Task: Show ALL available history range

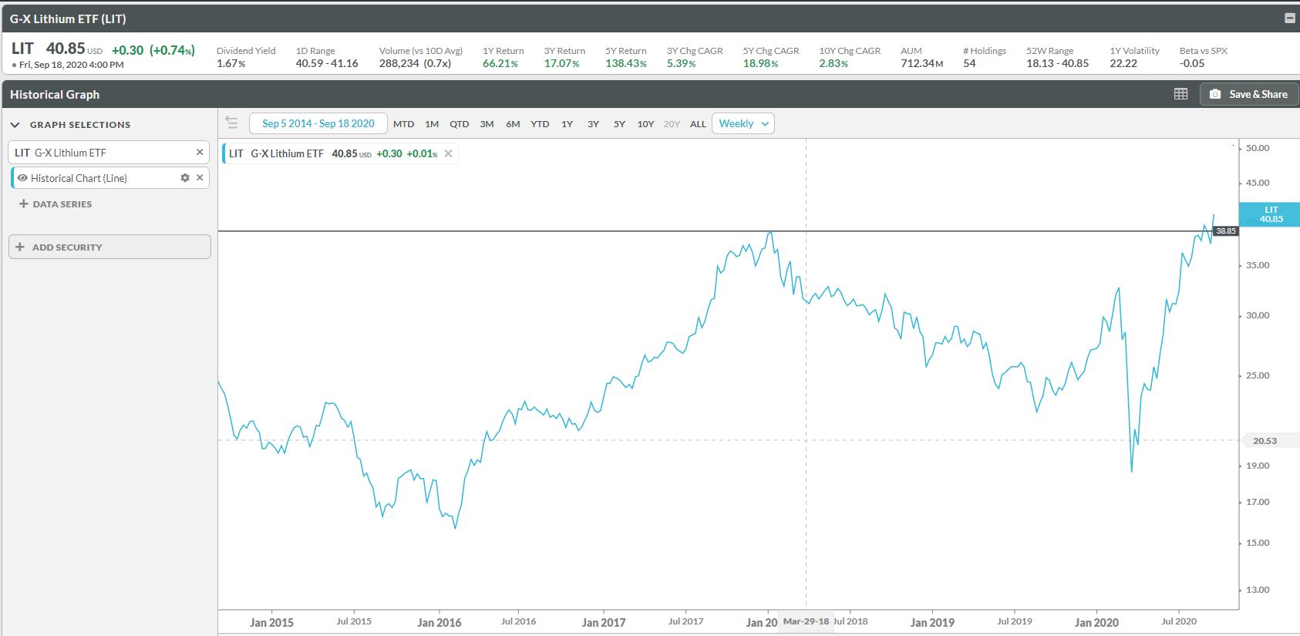Action: pos(698,124)
